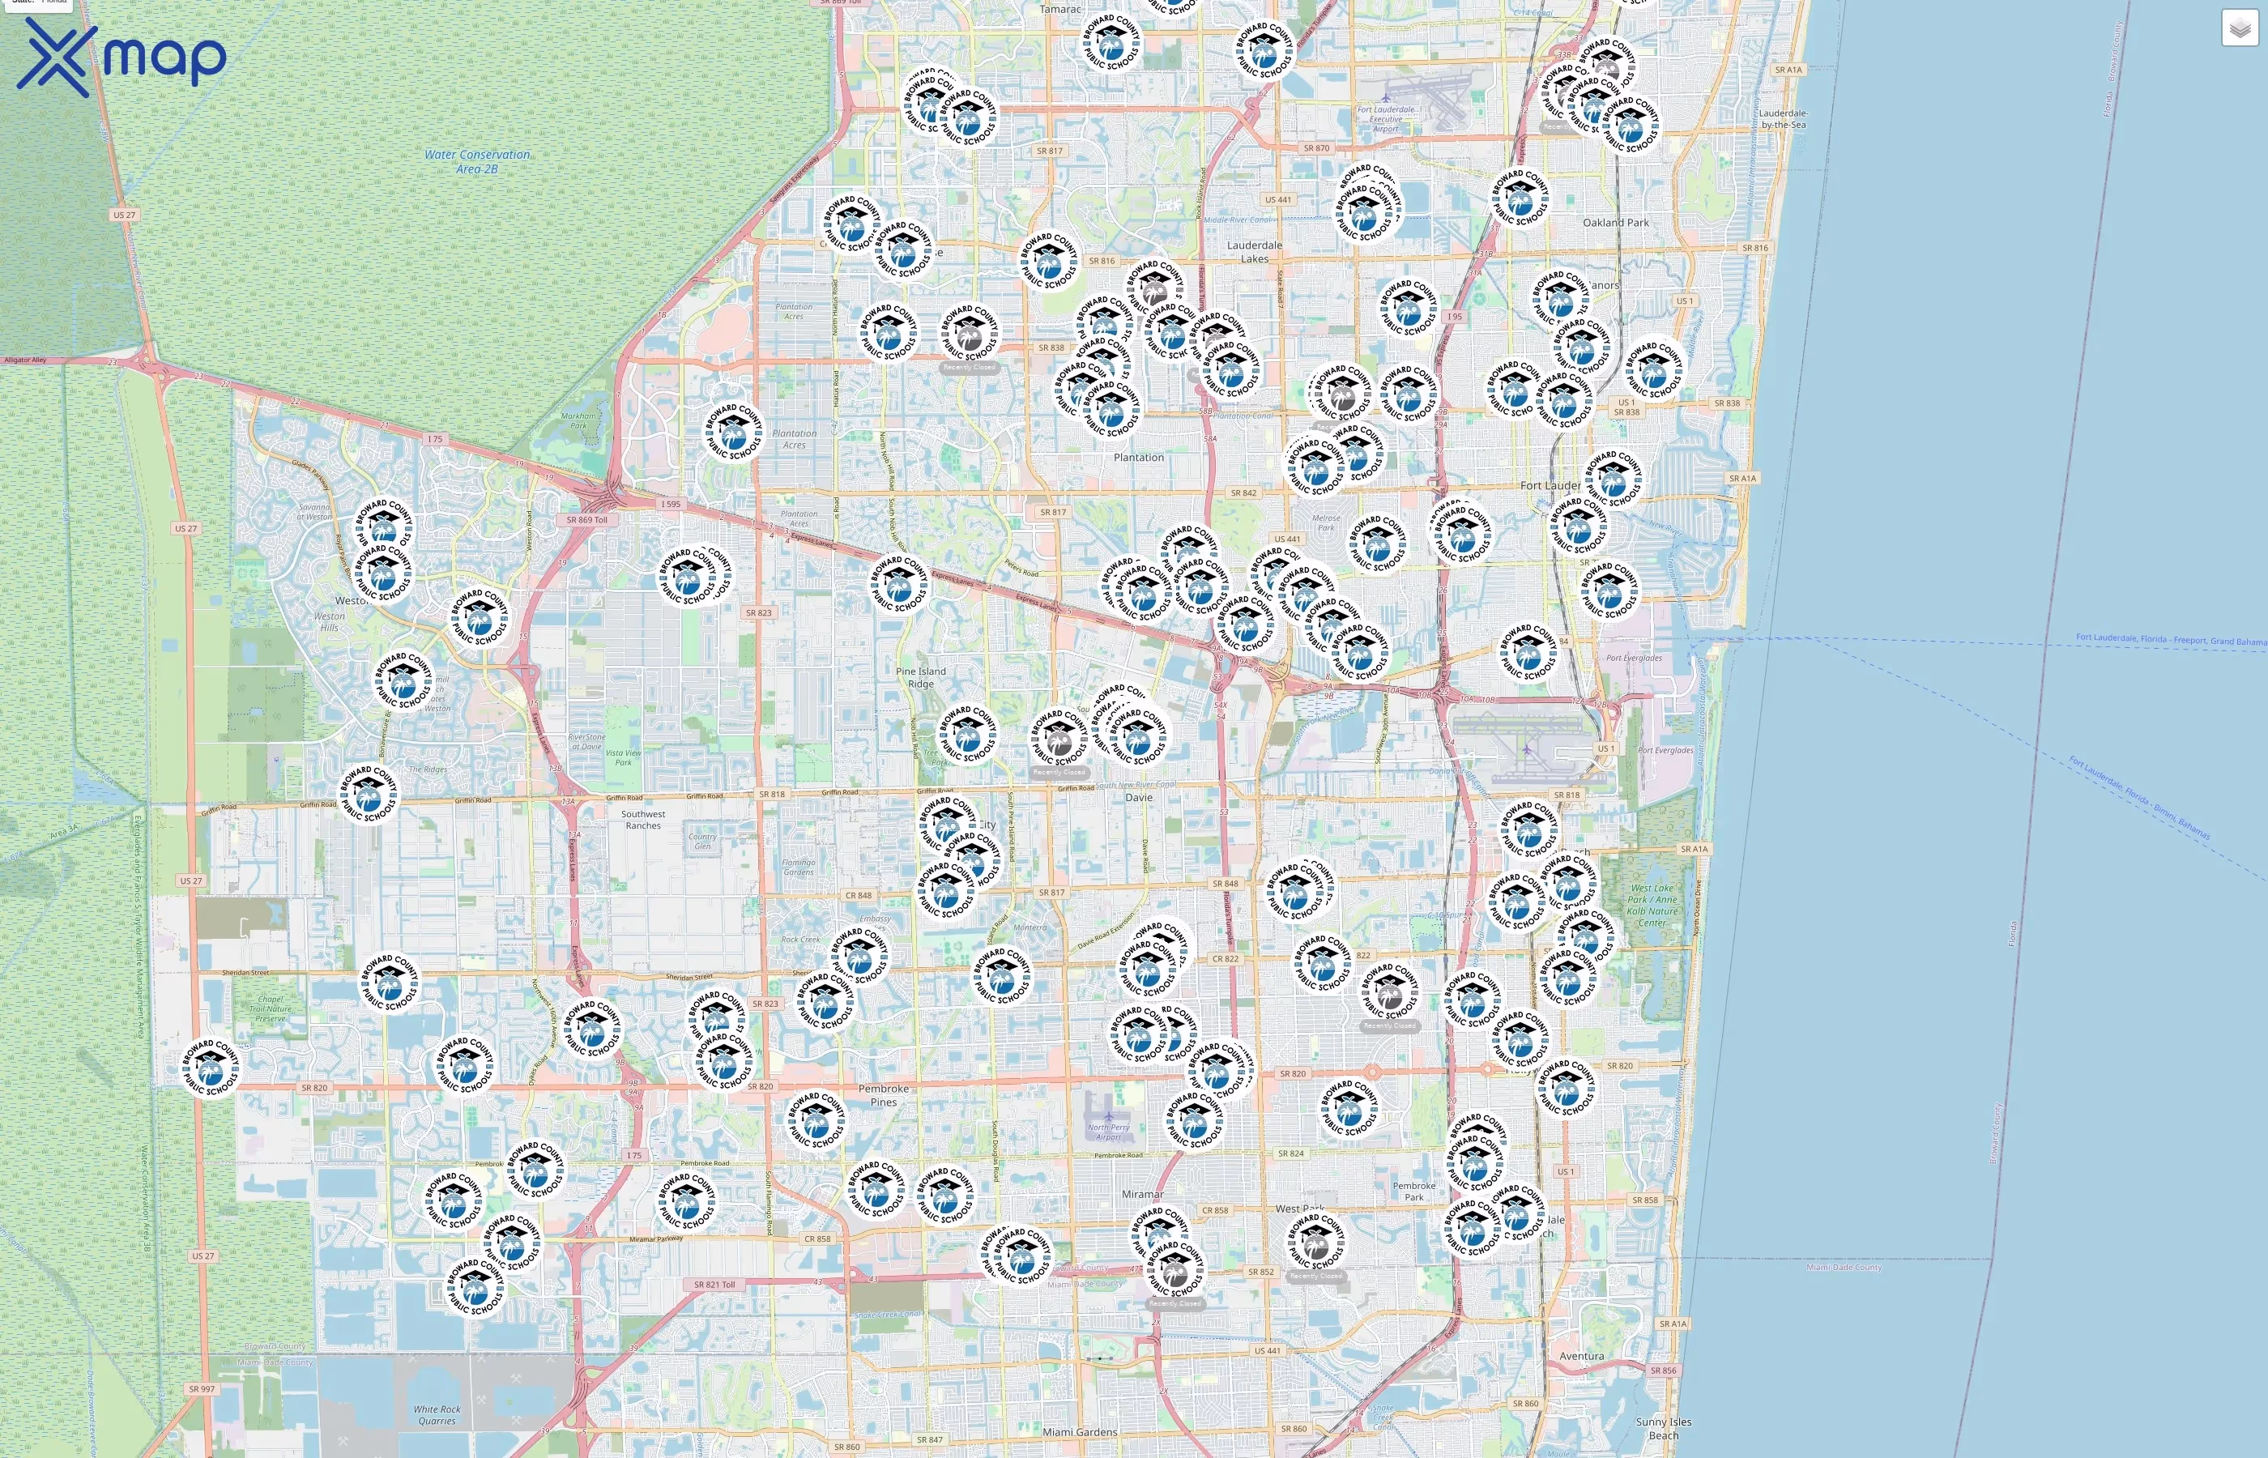
Task: Select school marker left of SR 820 shield near coast
Action: click(x=1566, y=1087)
